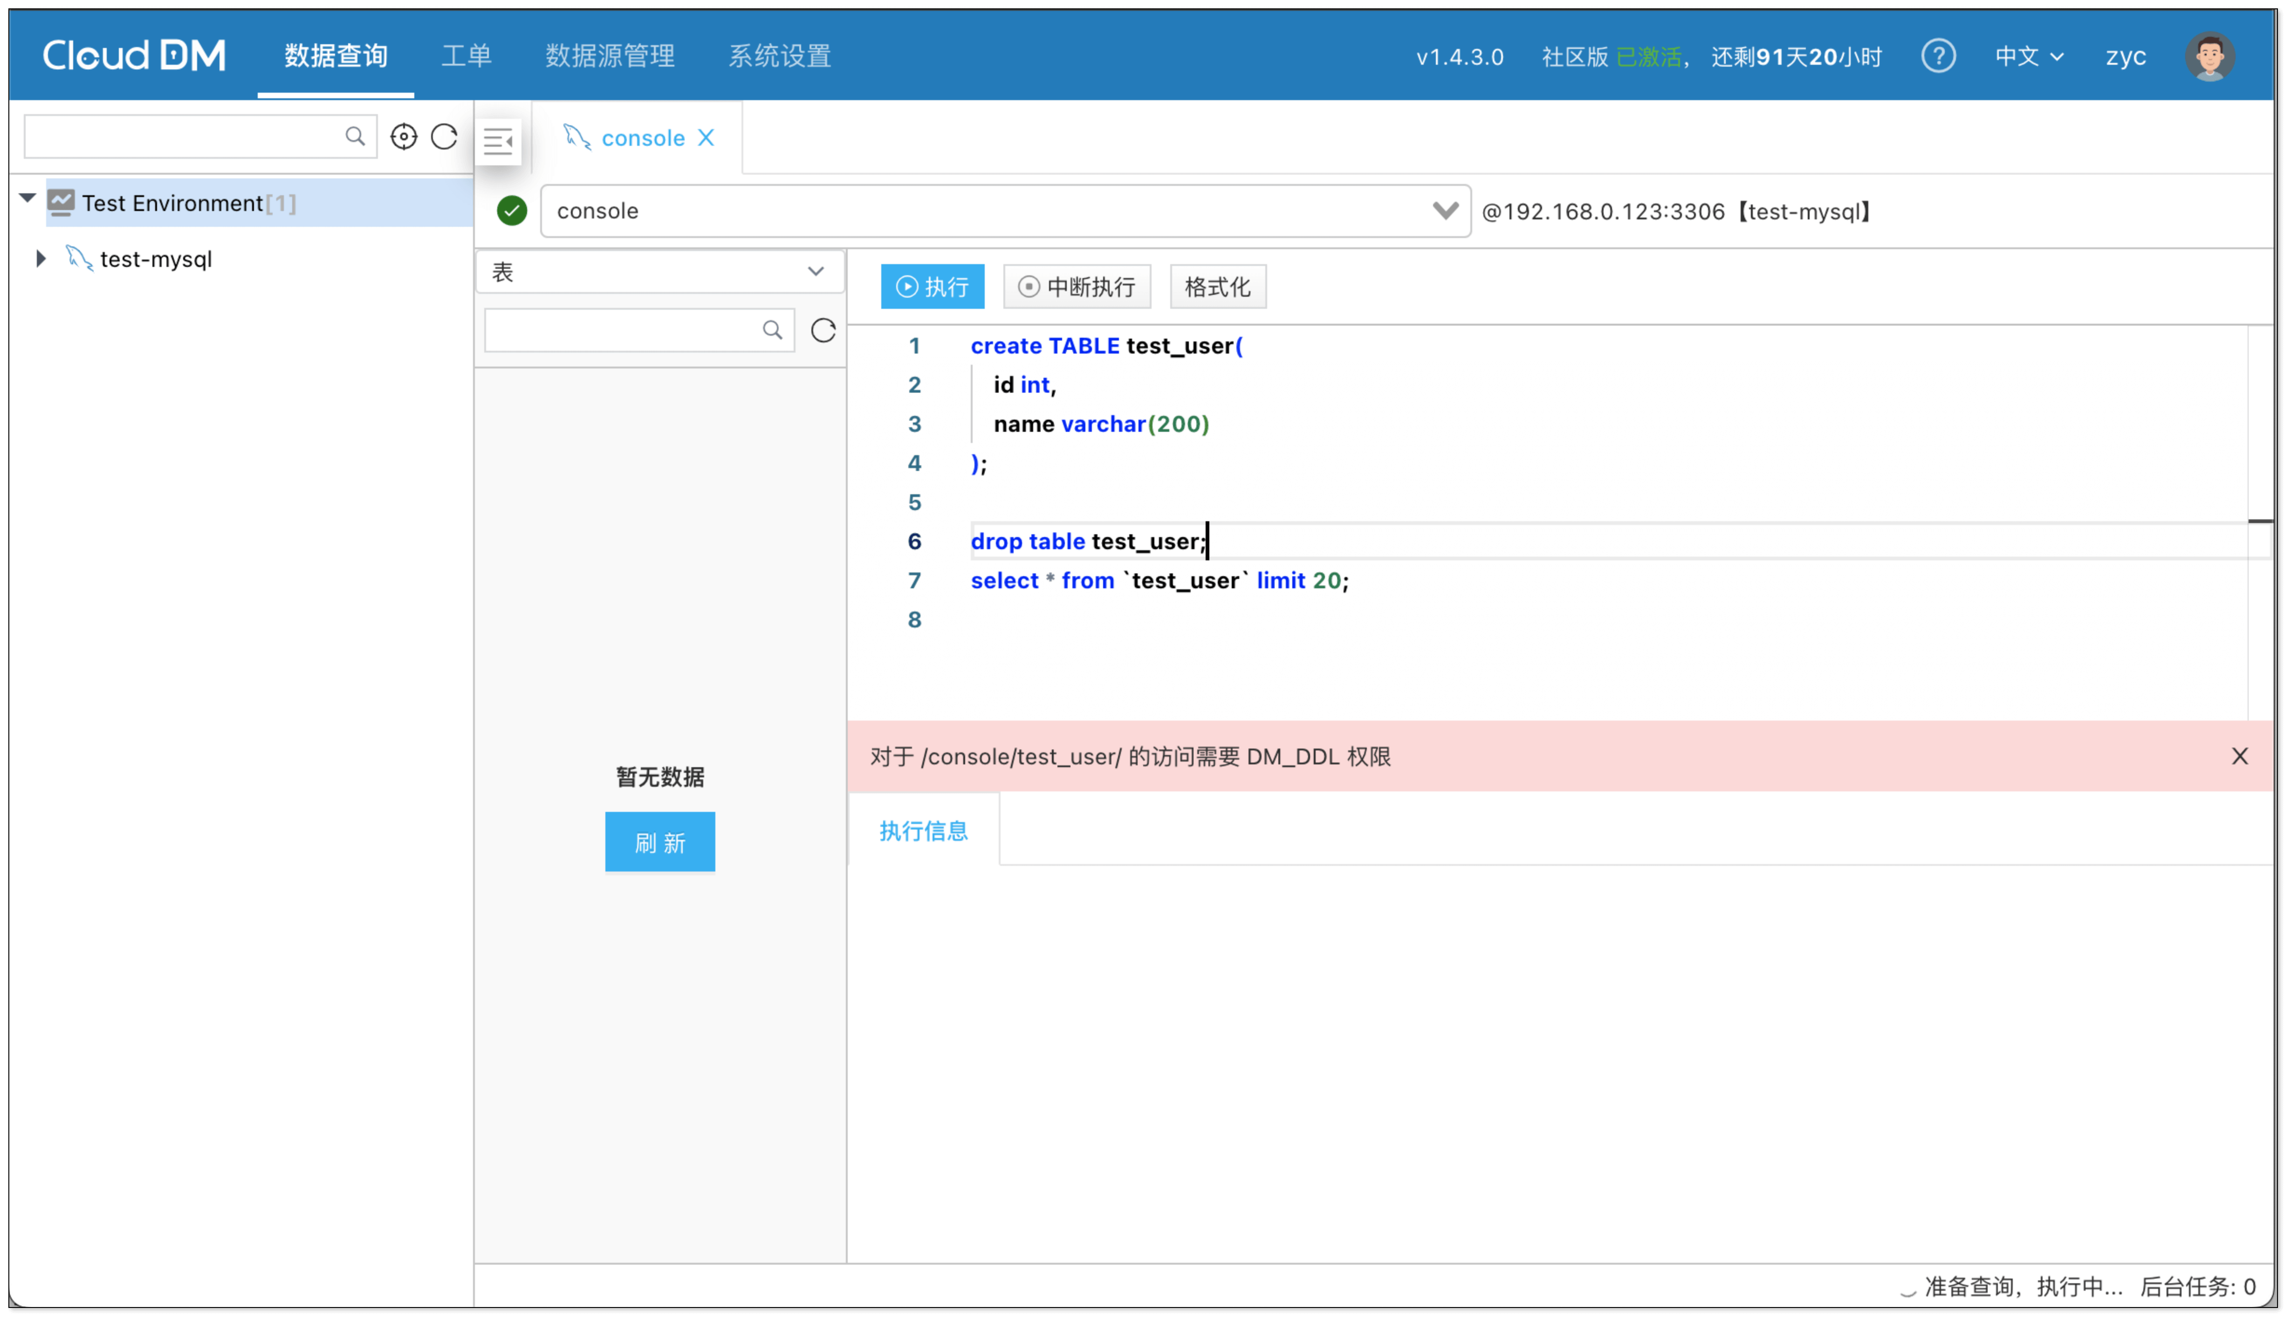Open the 数据源管理 menu

pyautogui.click(x=610, y=56)
